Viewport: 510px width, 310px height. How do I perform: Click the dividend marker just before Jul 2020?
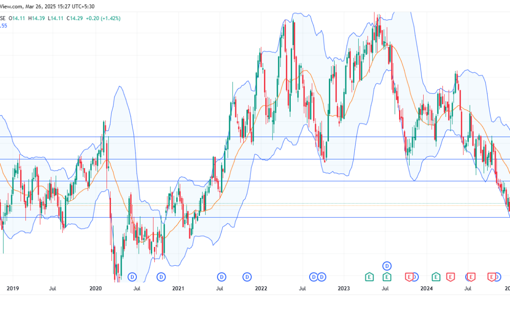click(x=132, y=277)
